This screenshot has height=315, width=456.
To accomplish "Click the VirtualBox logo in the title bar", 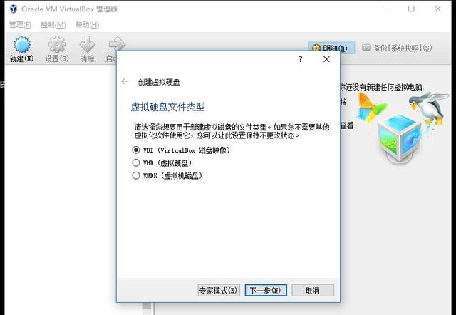I will (14, 9).
